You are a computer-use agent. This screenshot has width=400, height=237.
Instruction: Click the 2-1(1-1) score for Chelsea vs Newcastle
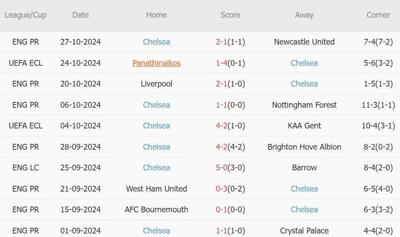(230, 41)
